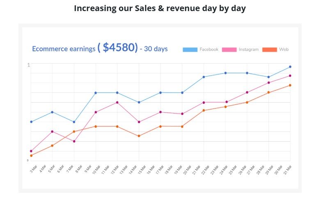
Task: Click the Web data point on 3 Mar
Action: (31, 156)
